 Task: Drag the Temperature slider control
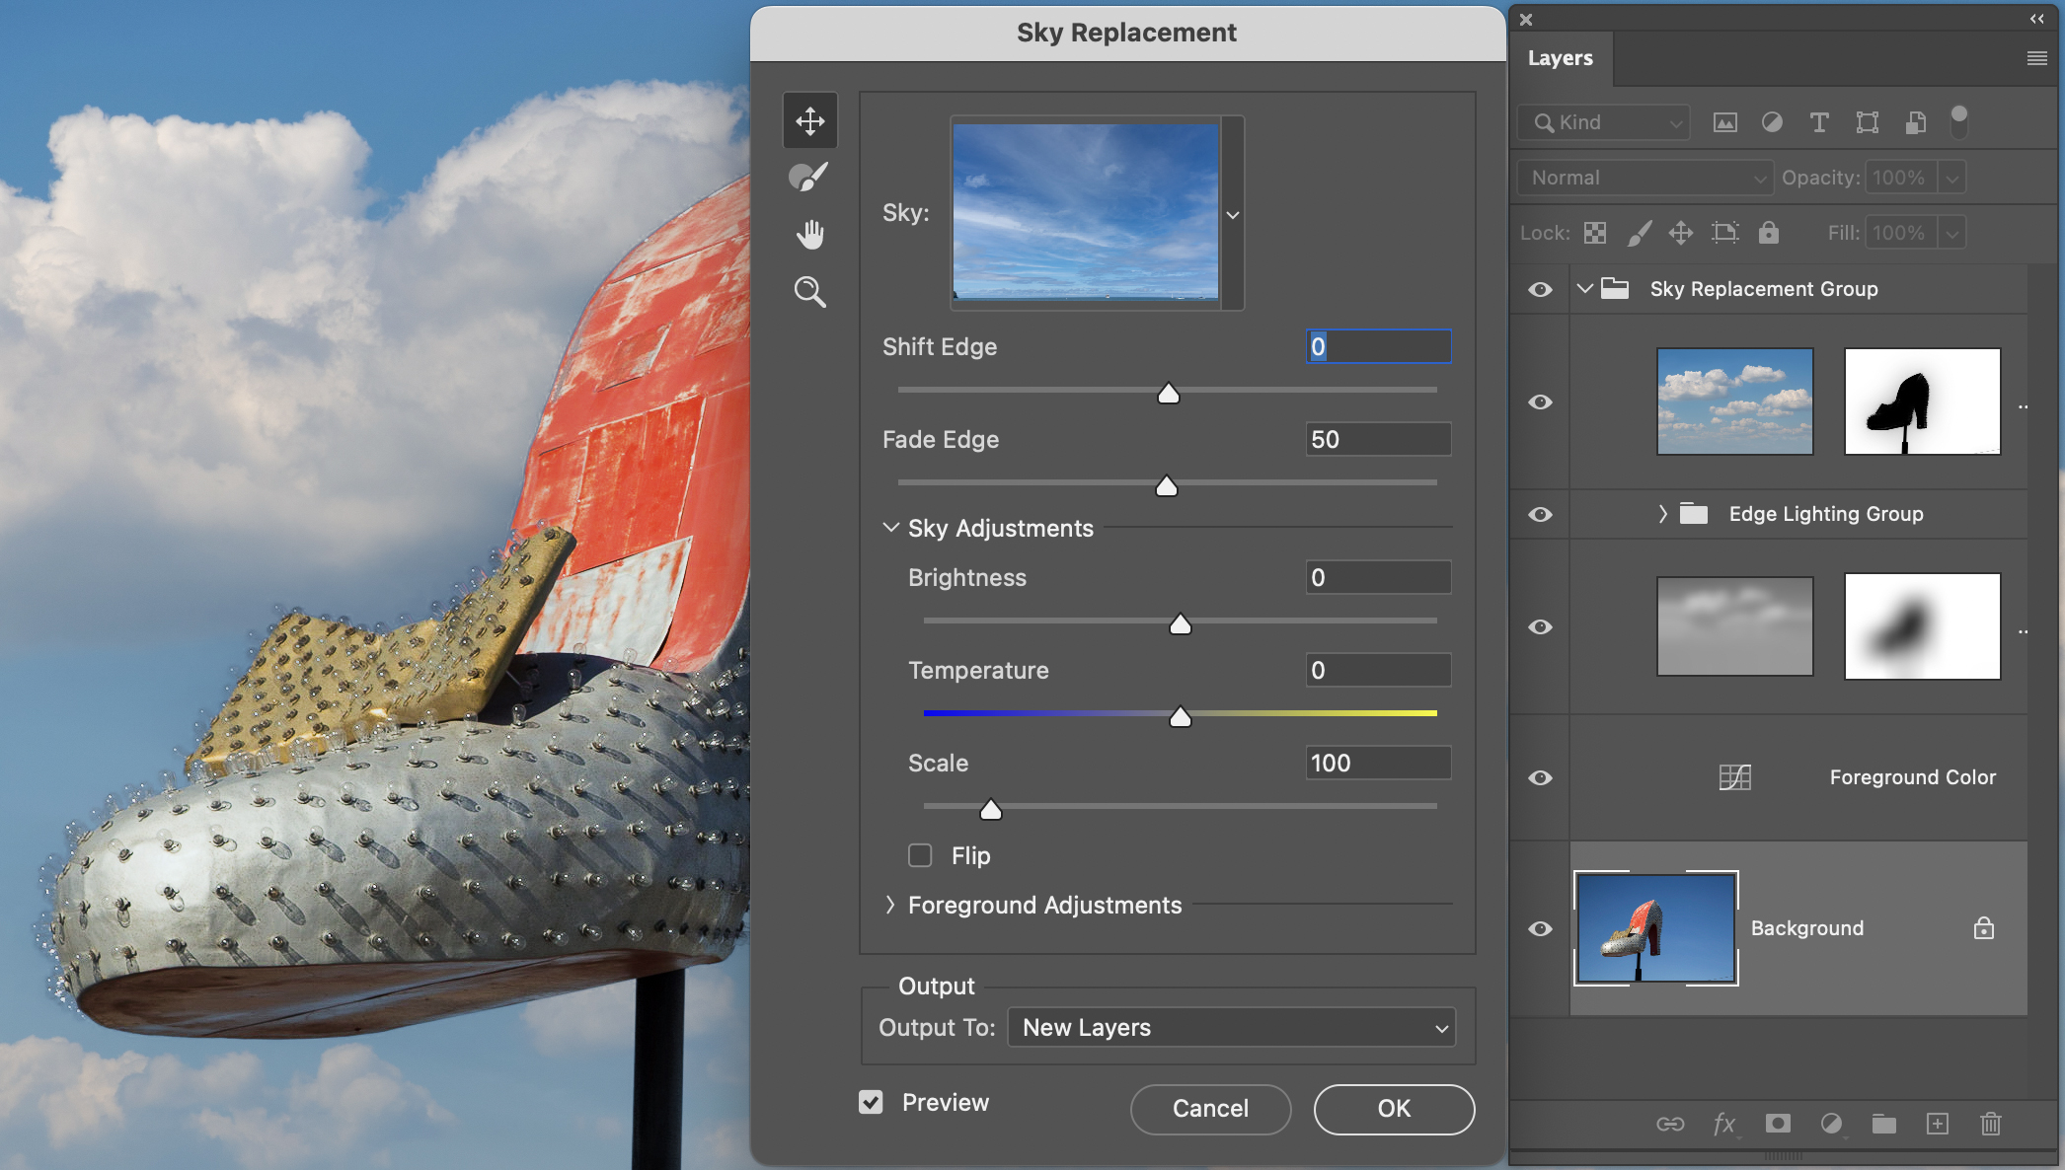[1180, 715]
